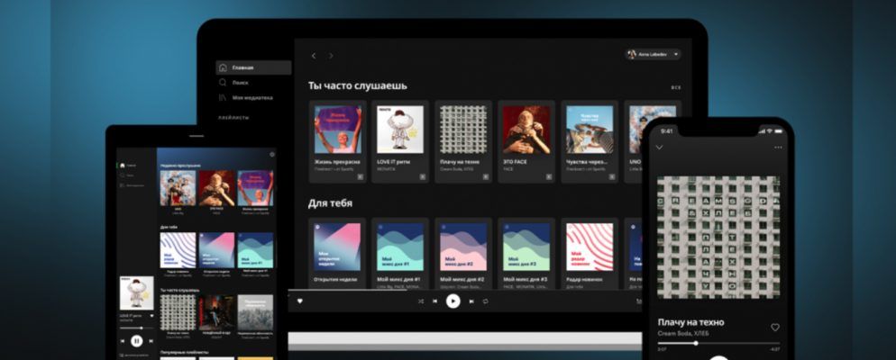
Task: Open the building-grid cover under Ты часто слушаешь
Action: click(x=178, y=312)
